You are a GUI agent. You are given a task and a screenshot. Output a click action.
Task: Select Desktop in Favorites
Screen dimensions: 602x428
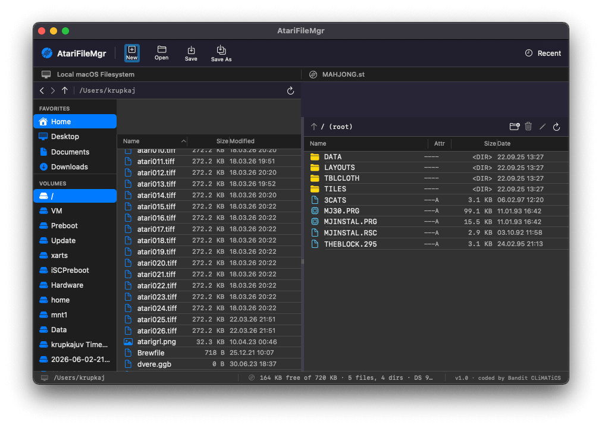tap(75, 137)
